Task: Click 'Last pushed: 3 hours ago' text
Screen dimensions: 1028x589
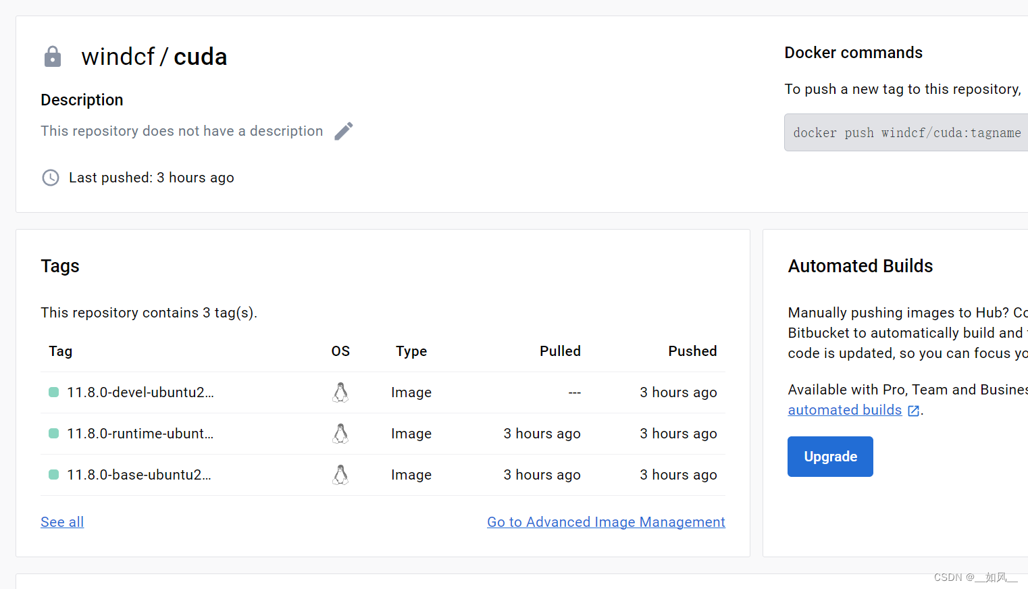Action: 151,178
